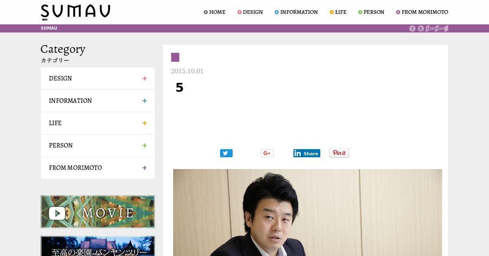
Task: Select LIFE label in Category sidebar
Action: (55, 123)
